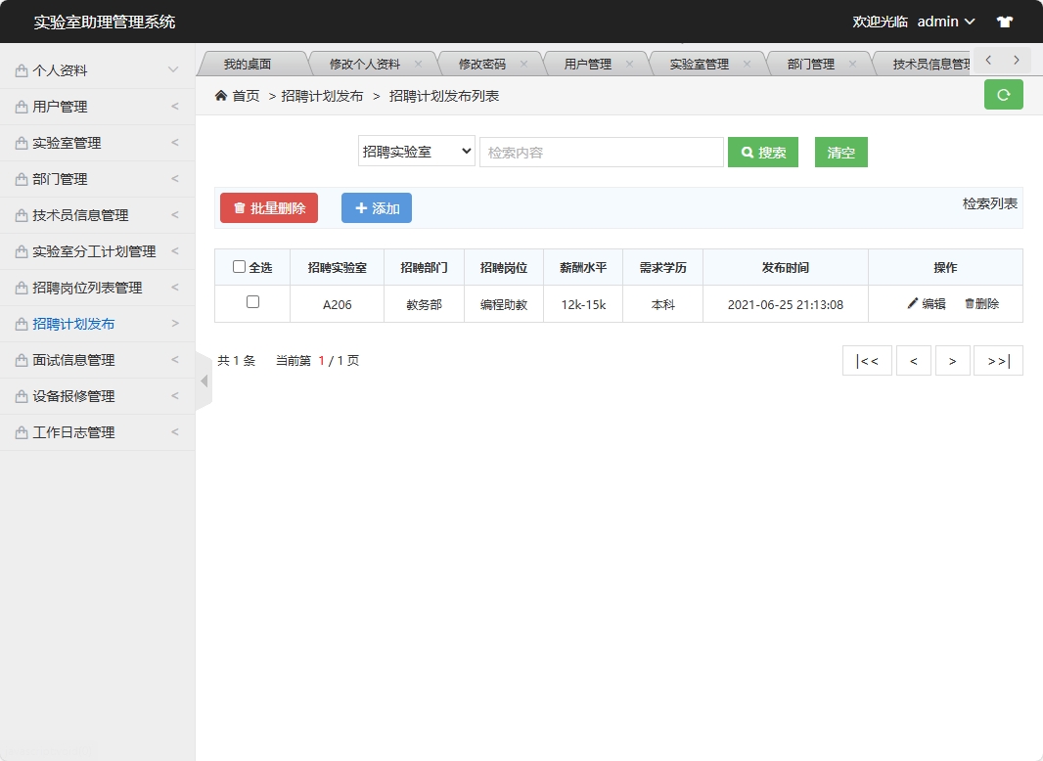Click the home icon in the breadcrumb
The image size is (1043, 761).
221,95
